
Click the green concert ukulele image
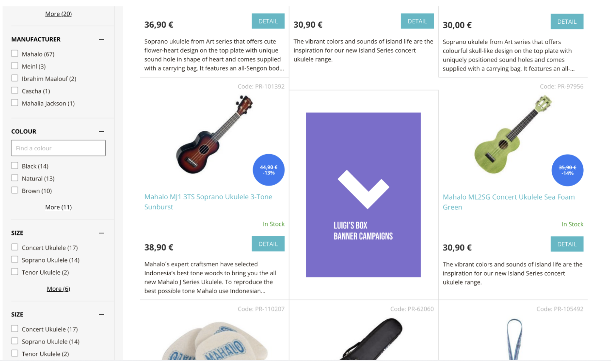513,135
